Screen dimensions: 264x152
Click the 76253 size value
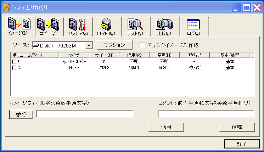(x=104, y=68)
